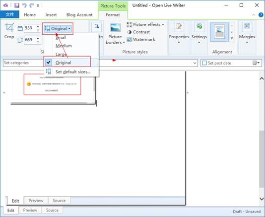This screenshot has width=265, height=217.
Task: Click the vertical scrollbar thumb
Action: coord(262,159)
